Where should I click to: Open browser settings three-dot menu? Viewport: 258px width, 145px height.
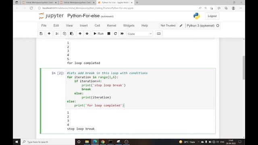[x=241, y=8]
